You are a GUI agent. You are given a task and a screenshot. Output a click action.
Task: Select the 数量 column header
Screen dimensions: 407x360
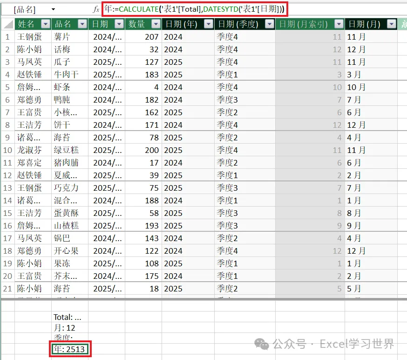pos(136,24)
